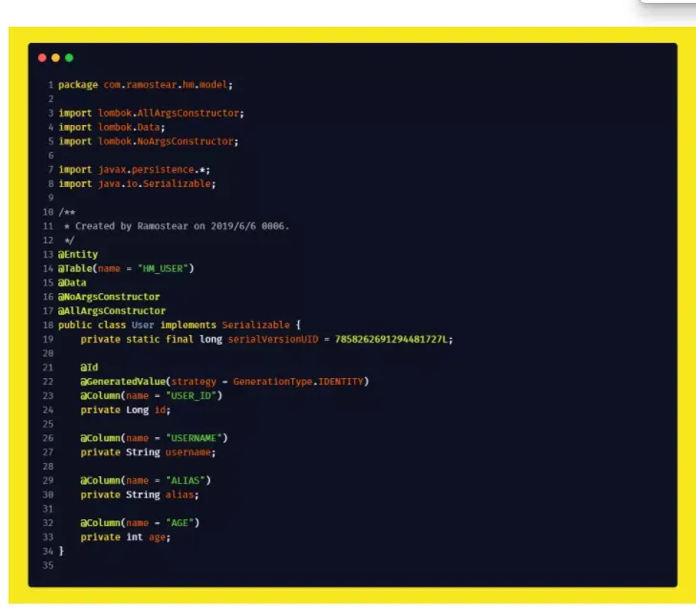Click 'public class User' declaration
696x609 pixels.
[106, 325]
